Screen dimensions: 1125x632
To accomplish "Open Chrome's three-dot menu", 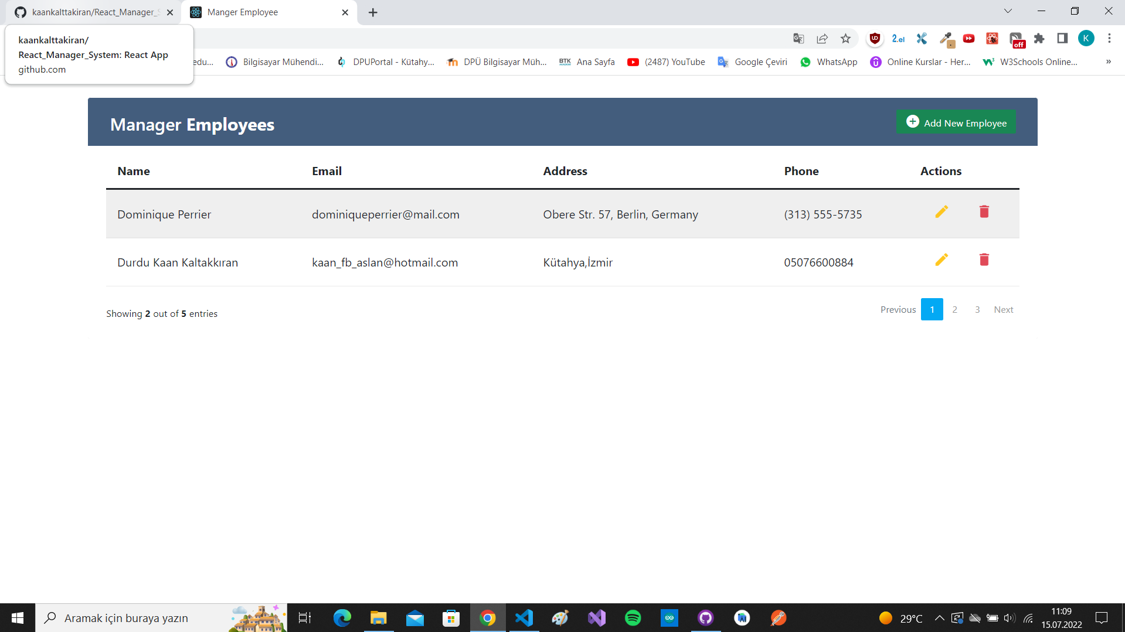I will (x=1109, y=39).
